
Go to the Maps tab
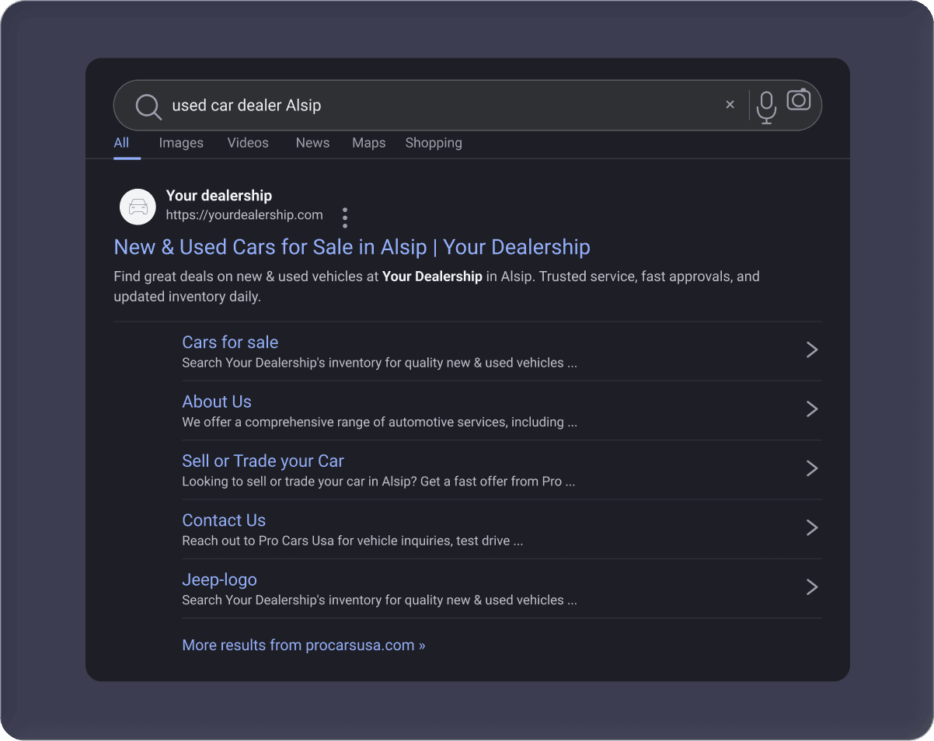[x=368, y=143]
